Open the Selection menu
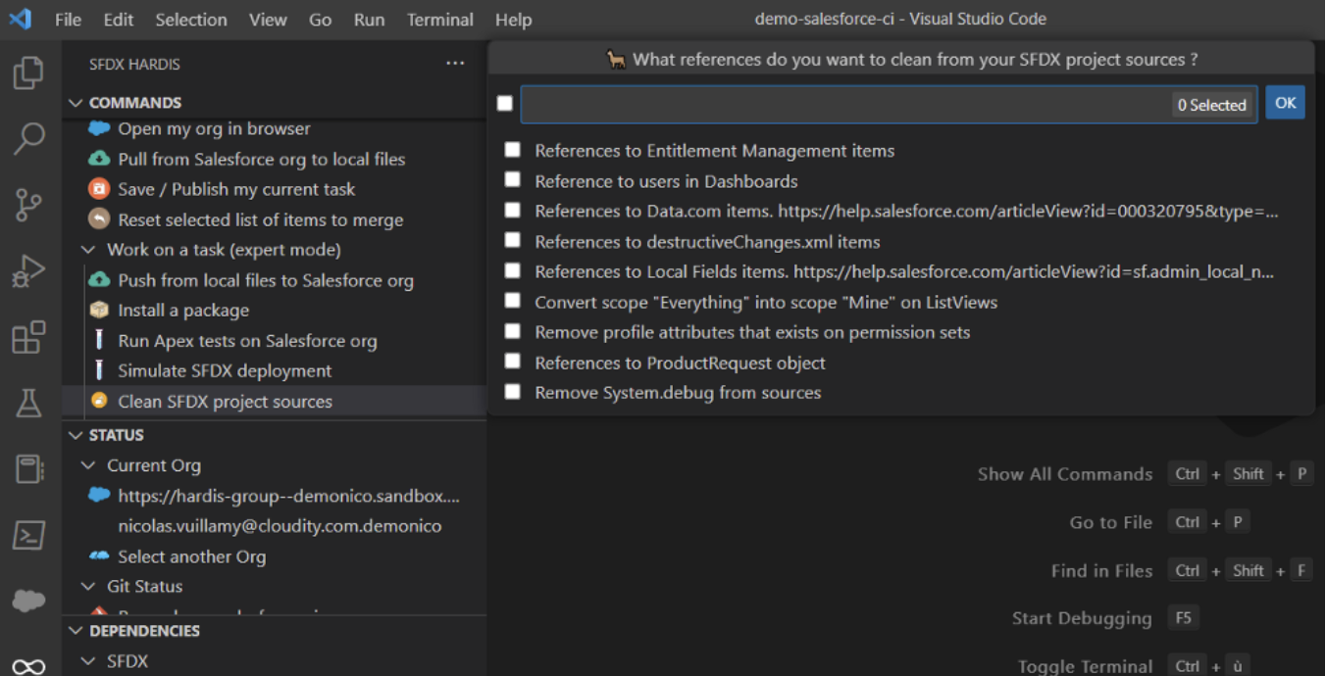 [x=190, y=20]
